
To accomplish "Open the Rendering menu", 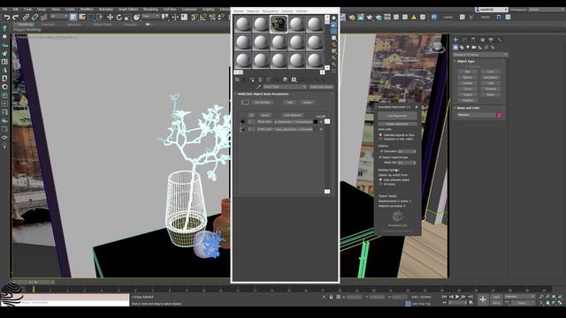I will pyautogui.click(x=150, y=10).
